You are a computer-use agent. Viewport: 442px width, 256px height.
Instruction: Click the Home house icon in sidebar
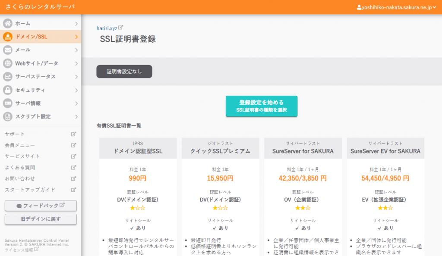point(8,23)
